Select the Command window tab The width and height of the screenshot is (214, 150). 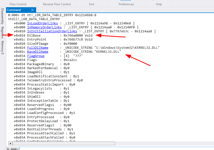pyautogui.click(x=14, y=10)
